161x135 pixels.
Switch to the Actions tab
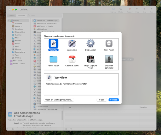pos(11,16)
